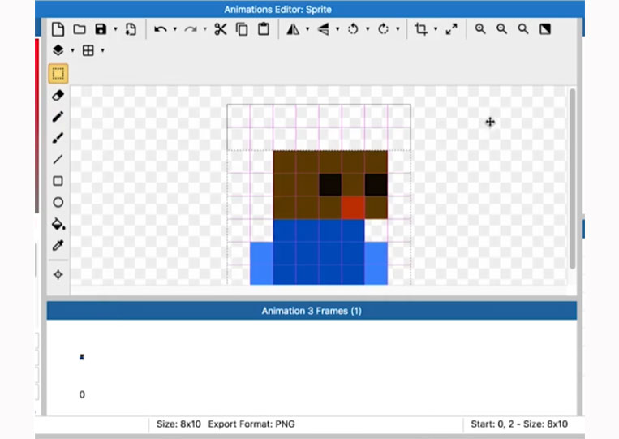Click Export Format: PNG status text

click(251, 424)
